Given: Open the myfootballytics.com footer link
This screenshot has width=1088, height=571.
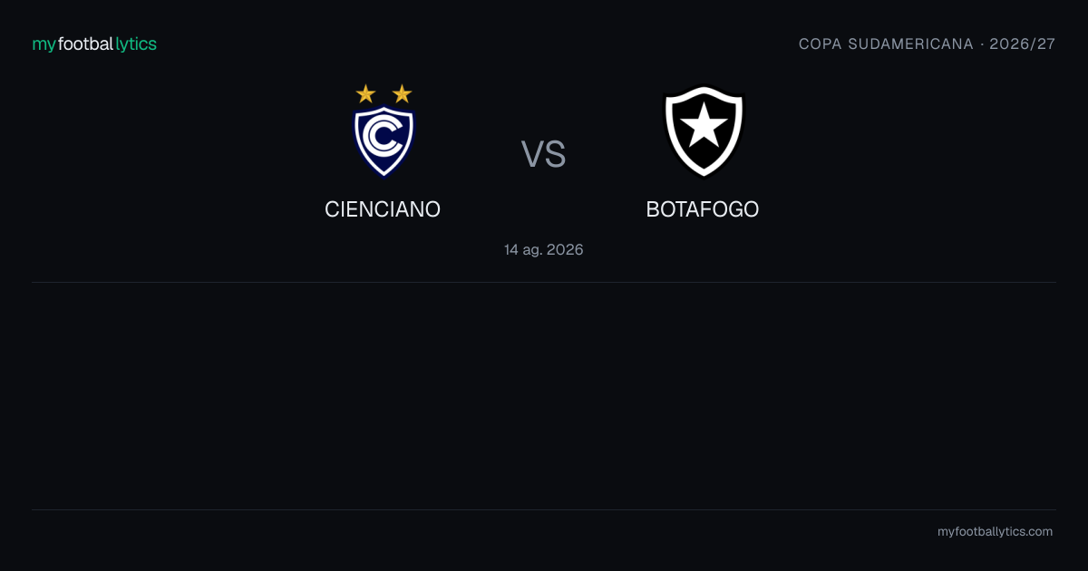Looking at the screenshot, I should click(995, 532).
